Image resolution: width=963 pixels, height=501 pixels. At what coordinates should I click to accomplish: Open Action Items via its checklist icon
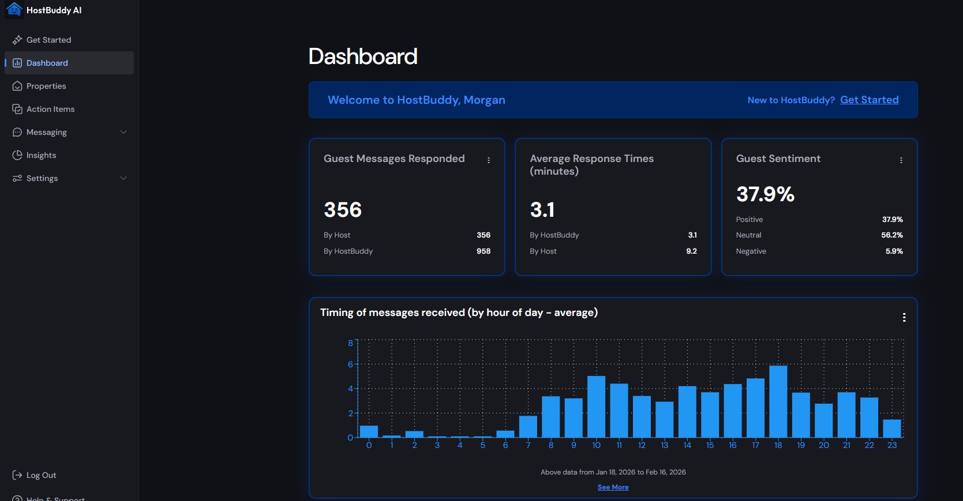[x=17, y=109]
